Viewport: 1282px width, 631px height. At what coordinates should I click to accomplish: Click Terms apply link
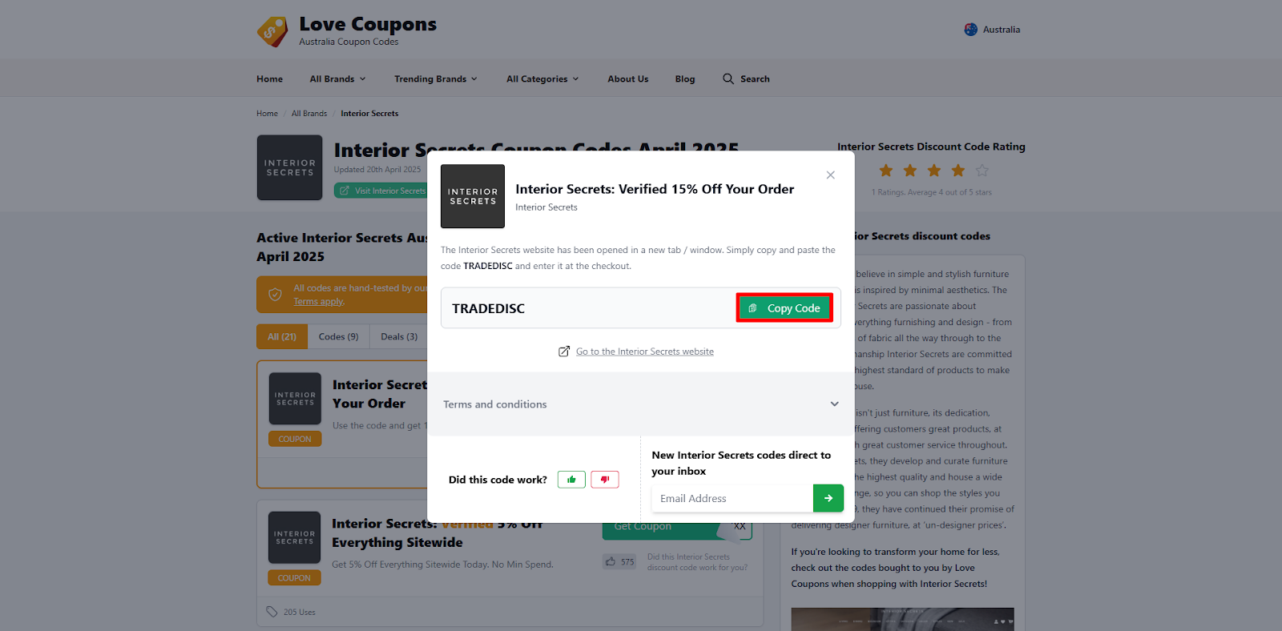(319, 302)
